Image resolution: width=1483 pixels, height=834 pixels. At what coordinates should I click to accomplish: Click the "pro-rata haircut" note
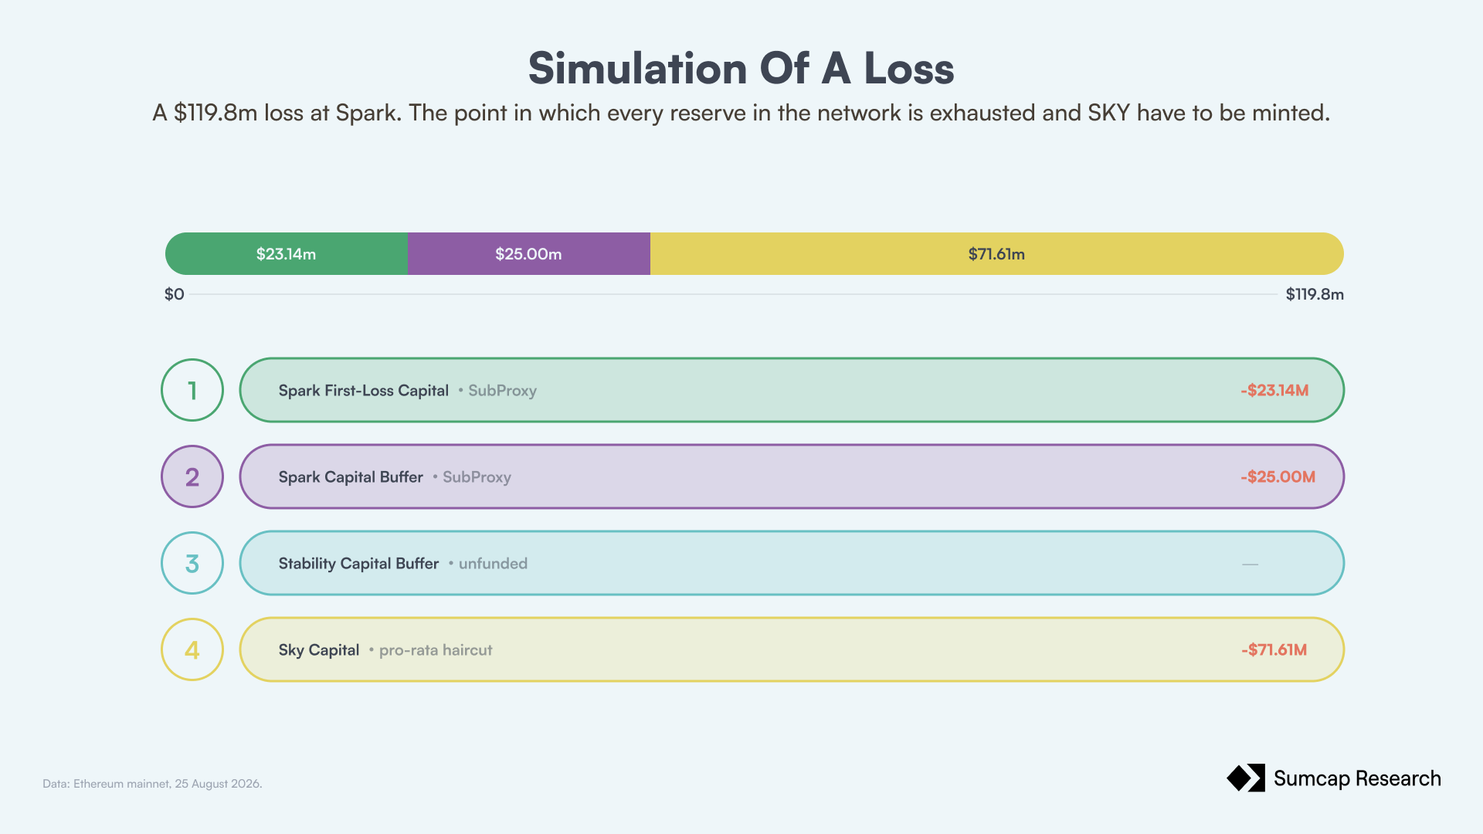point(436,650)
